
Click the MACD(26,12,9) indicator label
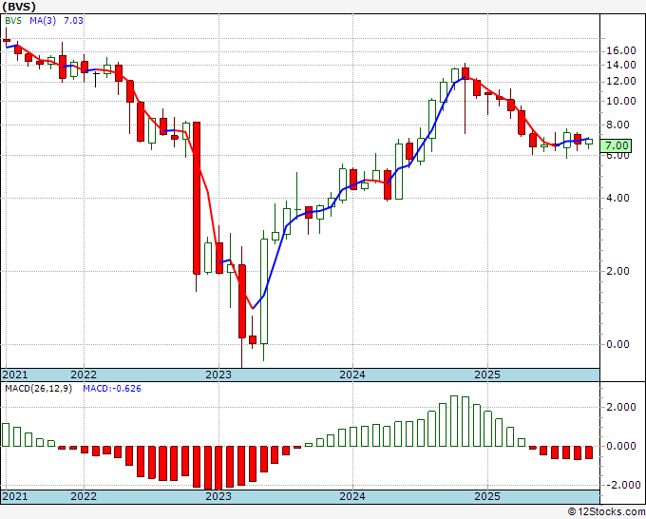pos(38,389)
